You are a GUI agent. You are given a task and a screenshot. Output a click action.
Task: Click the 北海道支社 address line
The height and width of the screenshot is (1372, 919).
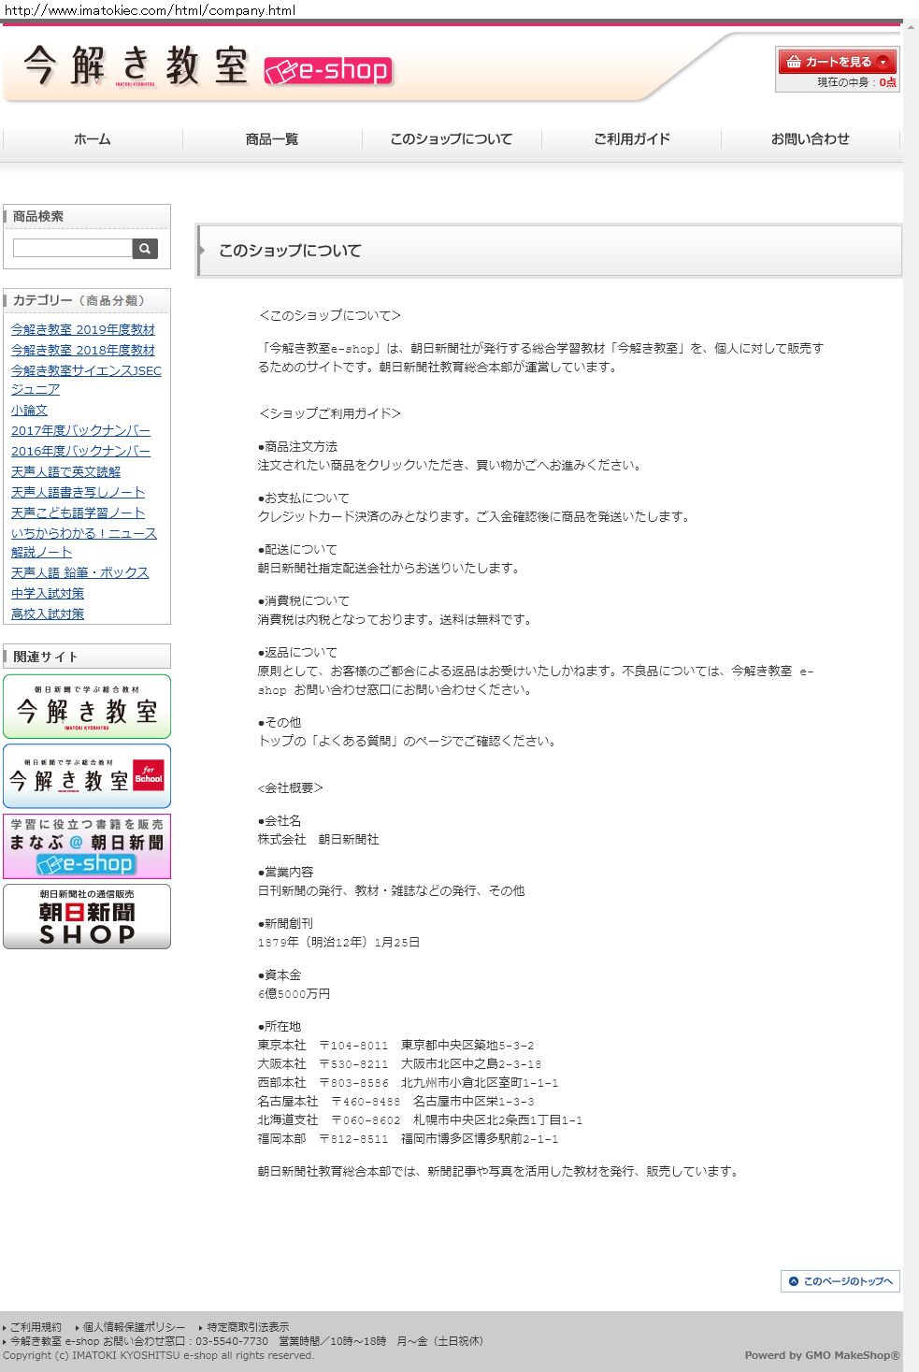pyautogui.click(x=421, y=1119)
